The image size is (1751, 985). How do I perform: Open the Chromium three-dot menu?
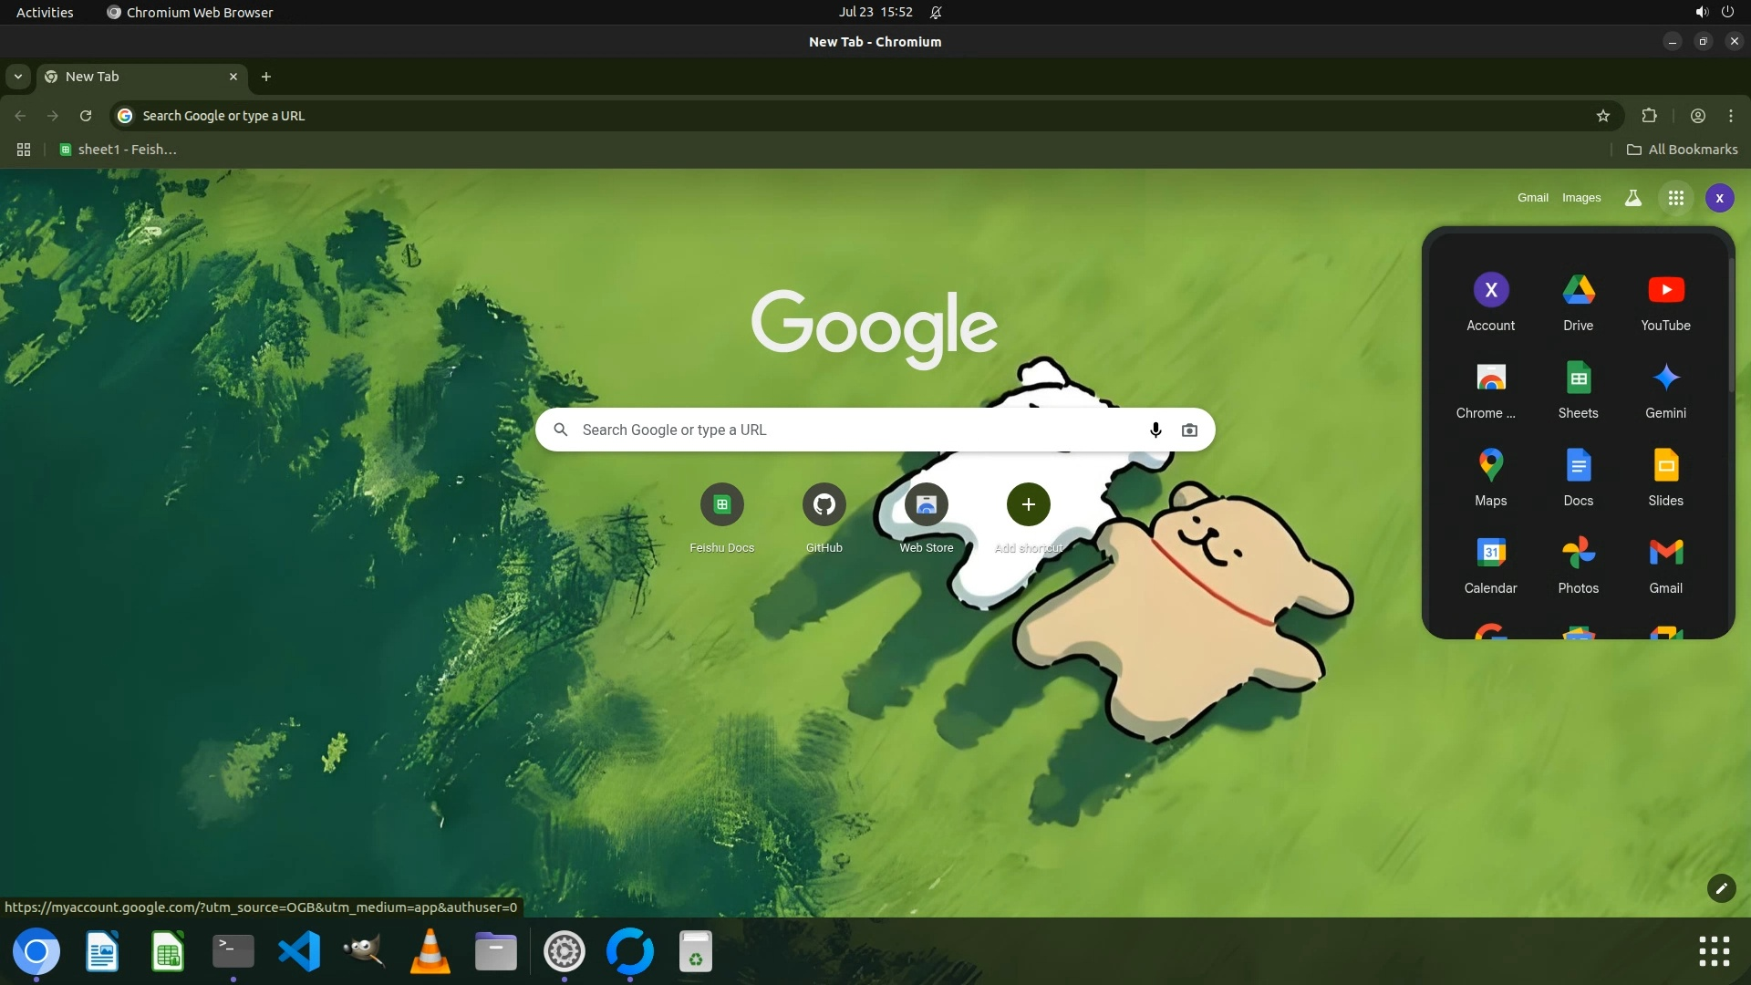click(1730, 116)
